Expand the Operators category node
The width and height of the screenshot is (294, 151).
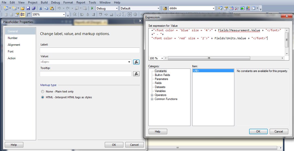point(152,95)
